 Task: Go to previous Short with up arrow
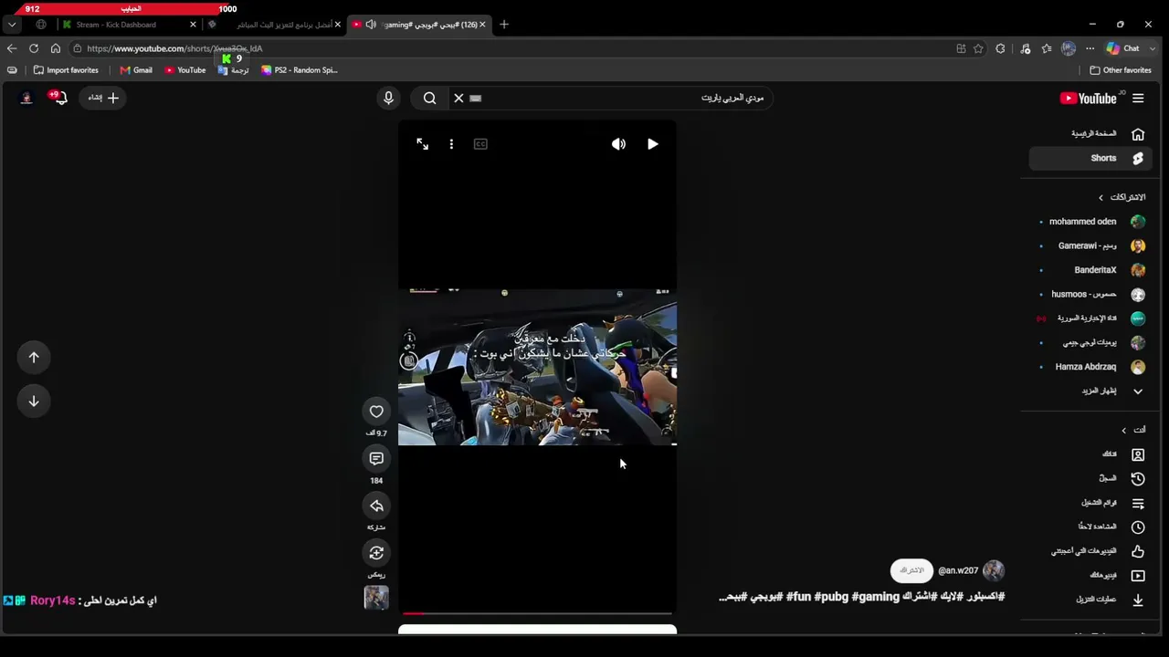[x=34, y=358]
